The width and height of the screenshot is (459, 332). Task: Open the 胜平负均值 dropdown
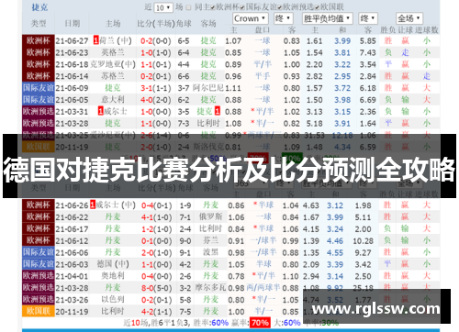point(328,18)
